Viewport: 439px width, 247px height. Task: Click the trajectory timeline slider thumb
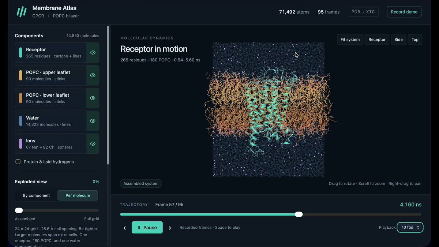tap(299, 214)
